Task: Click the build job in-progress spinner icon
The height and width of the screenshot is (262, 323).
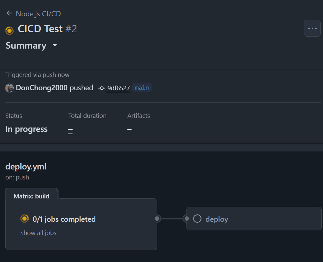Action: 24,219
